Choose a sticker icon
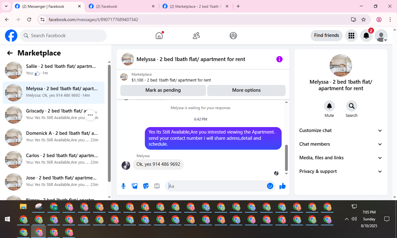The image size is (397, 238). point(146,186)
